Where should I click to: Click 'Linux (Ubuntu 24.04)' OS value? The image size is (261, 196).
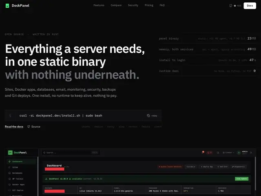91,191
